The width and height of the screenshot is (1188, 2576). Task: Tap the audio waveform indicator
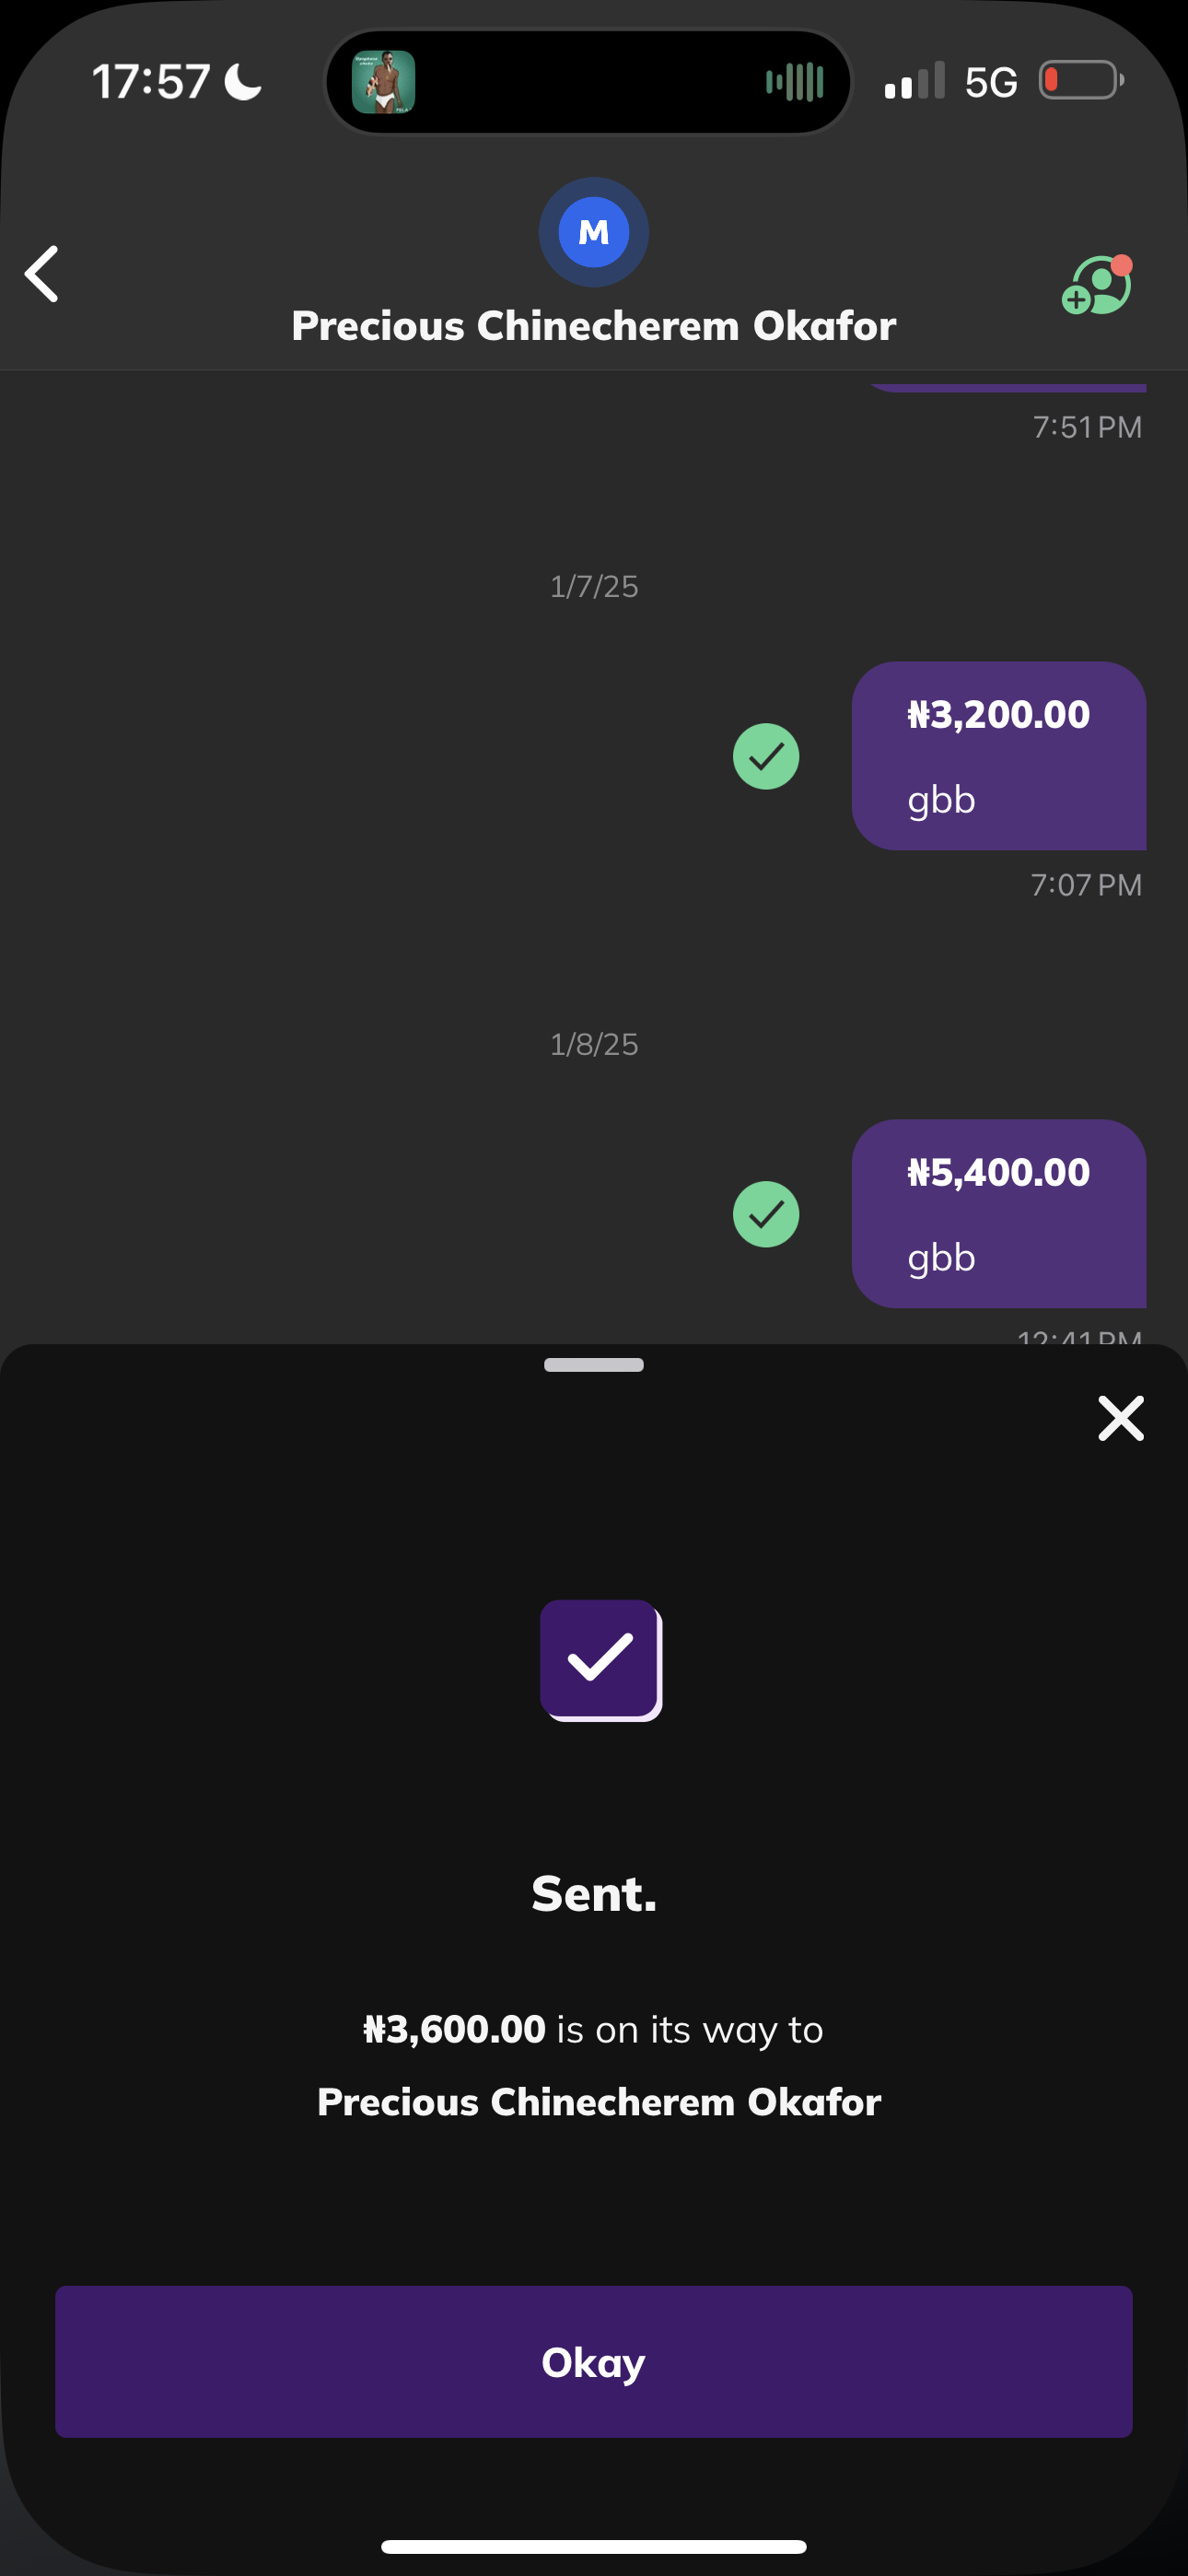pos(794,82)
